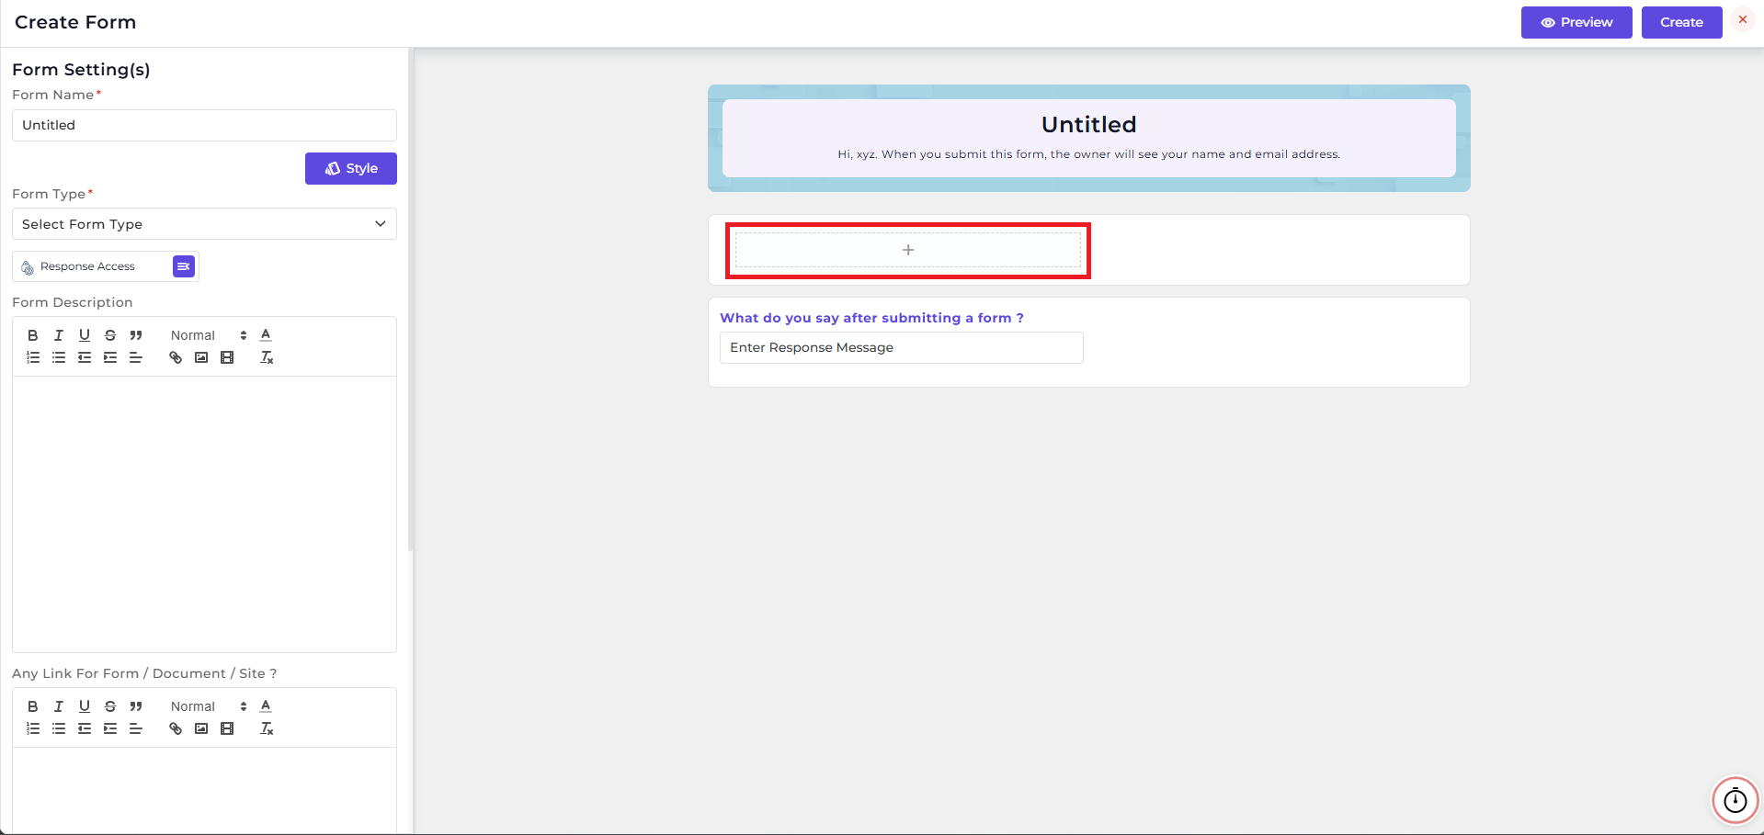Increase indent in Form Description editor

110,357
